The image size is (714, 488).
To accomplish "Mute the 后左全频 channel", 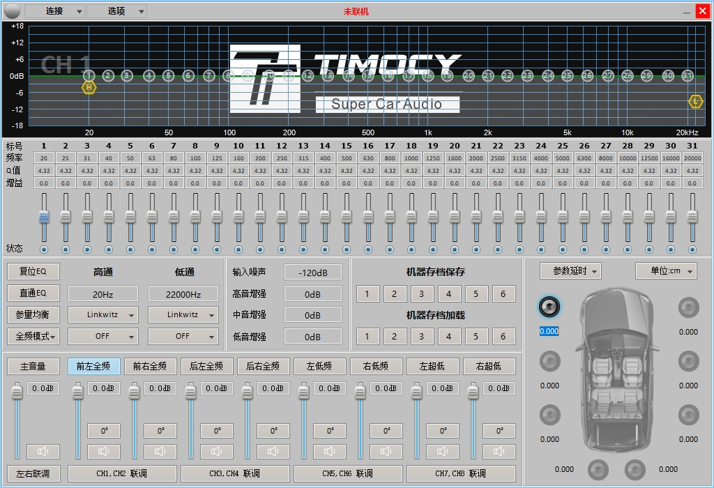I will point(217,451).
